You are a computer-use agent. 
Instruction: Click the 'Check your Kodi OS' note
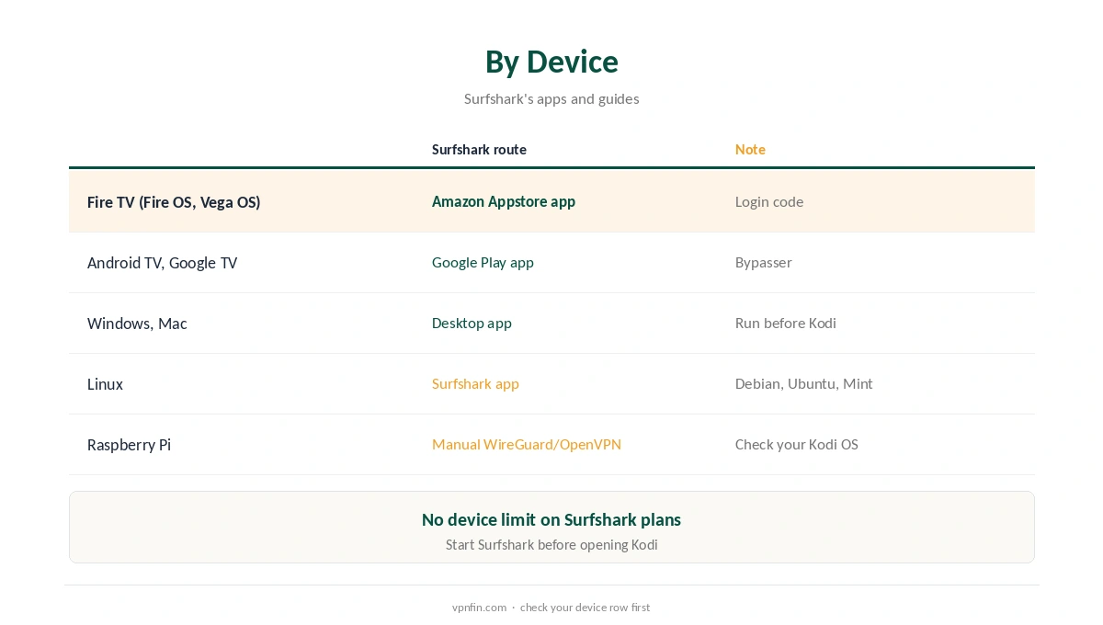tap(797, 444)
